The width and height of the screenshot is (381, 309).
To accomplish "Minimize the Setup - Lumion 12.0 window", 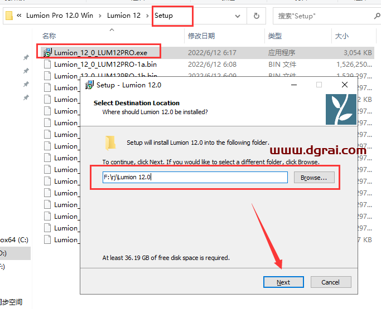I will pyautogui.click(x=294, y=85).
